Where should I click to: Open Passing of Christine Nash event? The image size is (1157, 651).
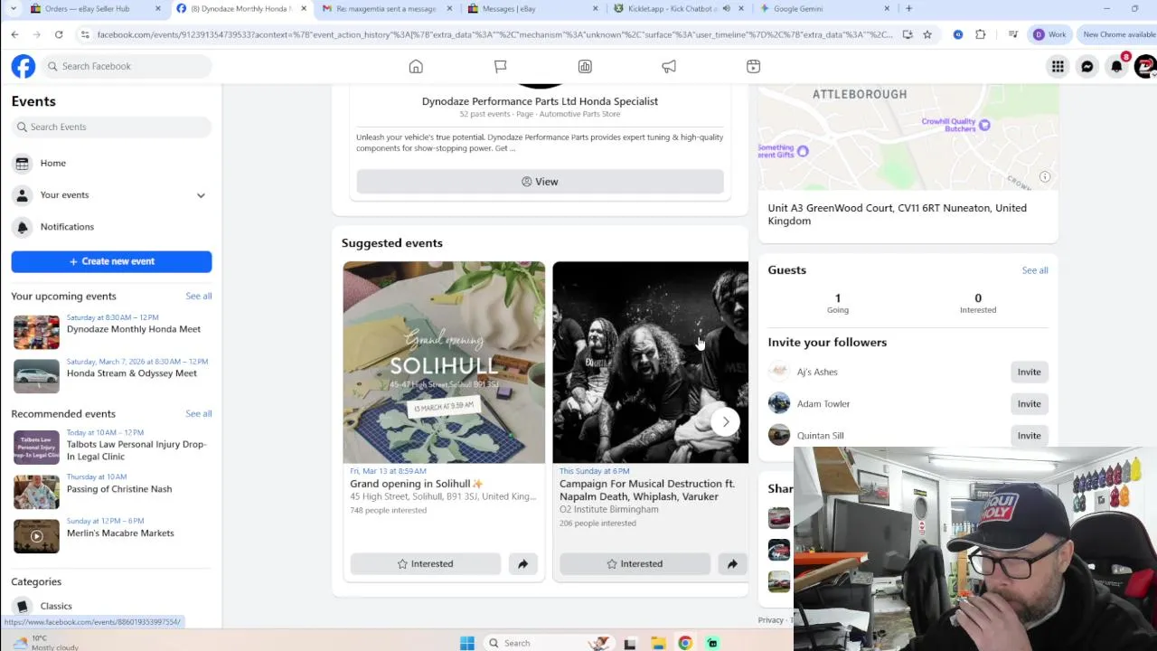click(x=111, y=491)
